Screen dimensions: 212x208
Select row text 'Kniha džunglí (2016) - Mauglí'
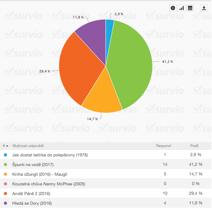[40, 174]
